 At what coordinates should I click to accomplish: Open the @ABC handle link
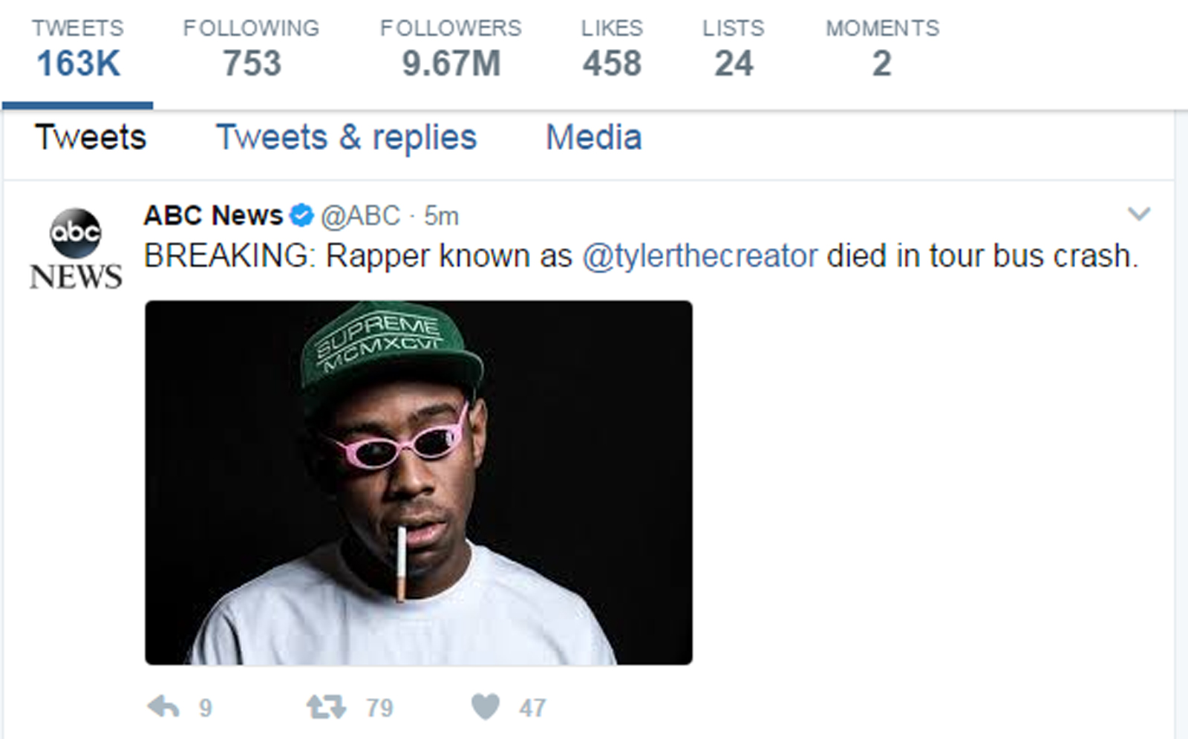pyautogui.click(x=360, y=216)
